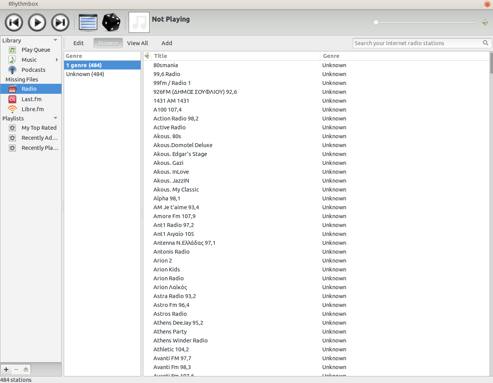The width and height of the screenshot is (493, 383).
Task: Collapse the Library section arrow
Action: pyautogui.click(x=55, y=40)
